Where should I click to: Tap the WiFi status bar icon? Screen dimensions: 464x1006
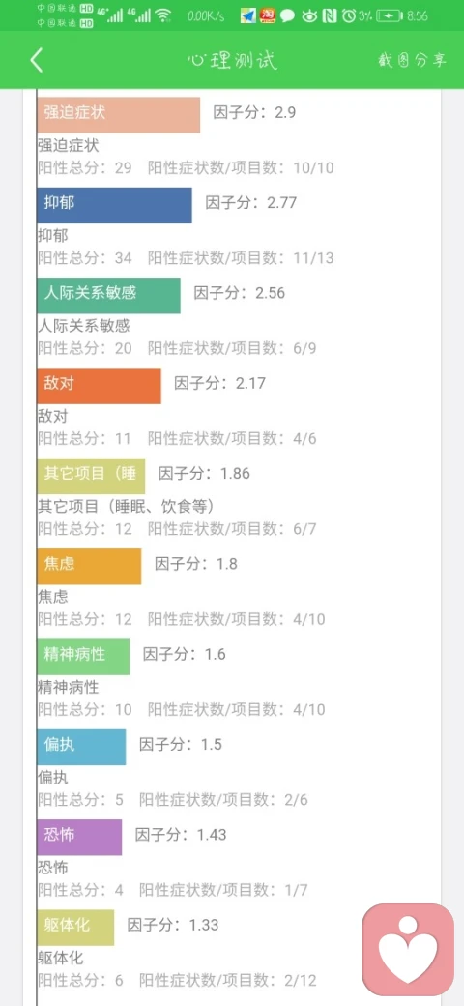[x=164, y=16]
